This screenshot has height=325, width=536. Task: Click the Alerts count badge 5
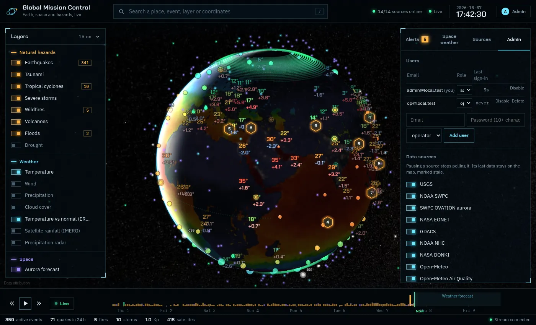coord(425,39)
